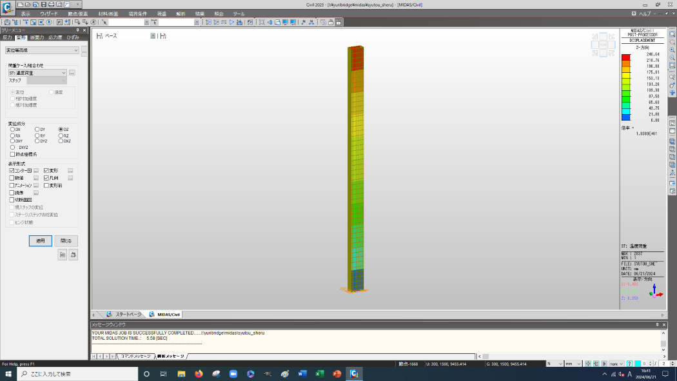677x381 pixels.
Task: Open Word from the taskbar
Action: point(302,374)
